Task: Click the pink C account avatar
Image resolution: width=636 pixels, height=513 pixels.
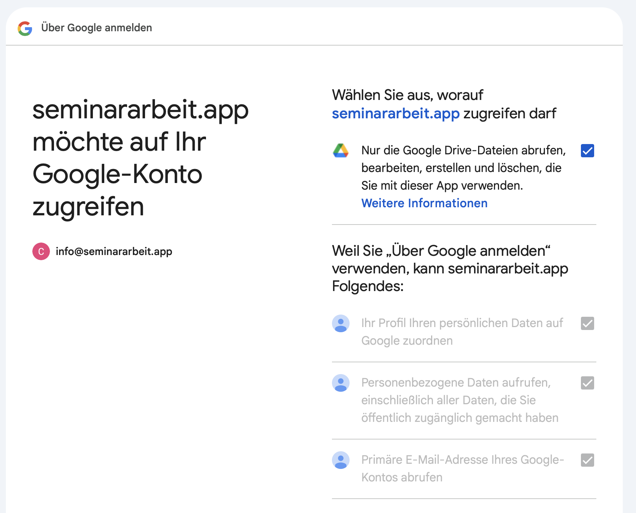Action: tap(41, 251)
